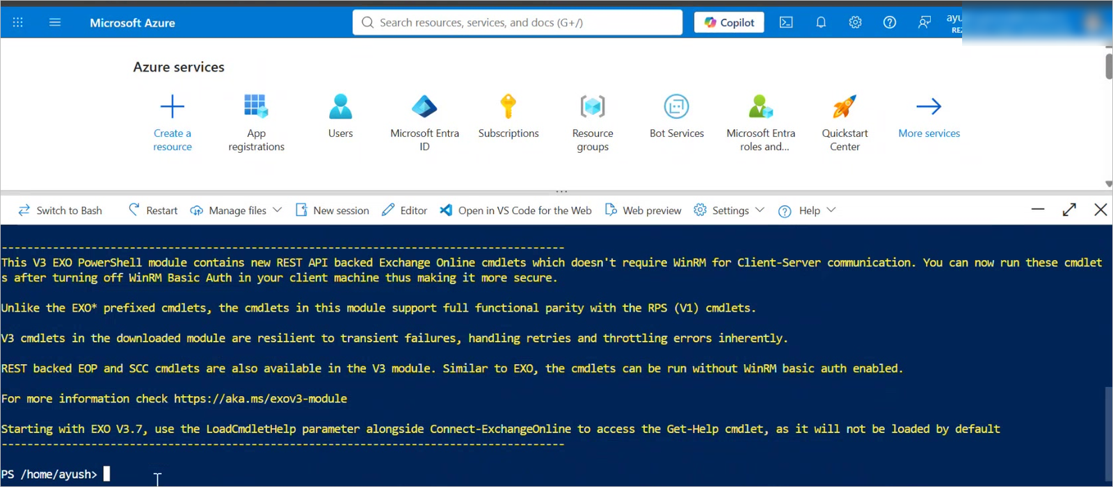Open Microsoft Entra ID service
This screenshot has height=487, width=1113.
424,122
